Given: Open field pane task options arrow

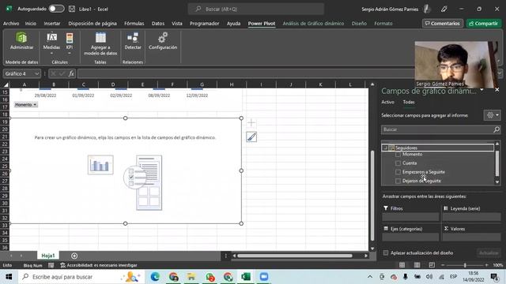Looking at the screenshot, I should (481, 90).
